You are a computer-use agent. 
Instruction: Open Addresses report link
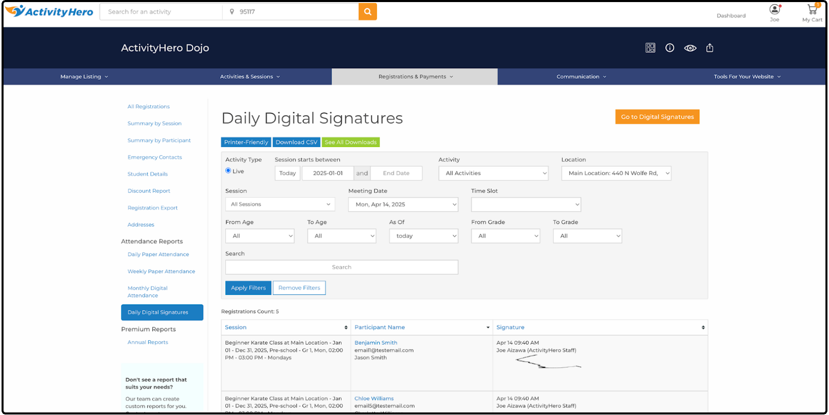tap(141, 225)
